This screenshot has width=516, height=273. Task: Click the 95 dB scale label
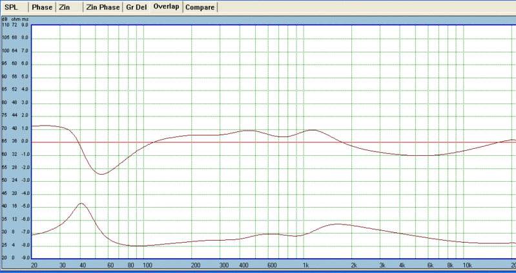pyautogui.click(x=5, y=63)
